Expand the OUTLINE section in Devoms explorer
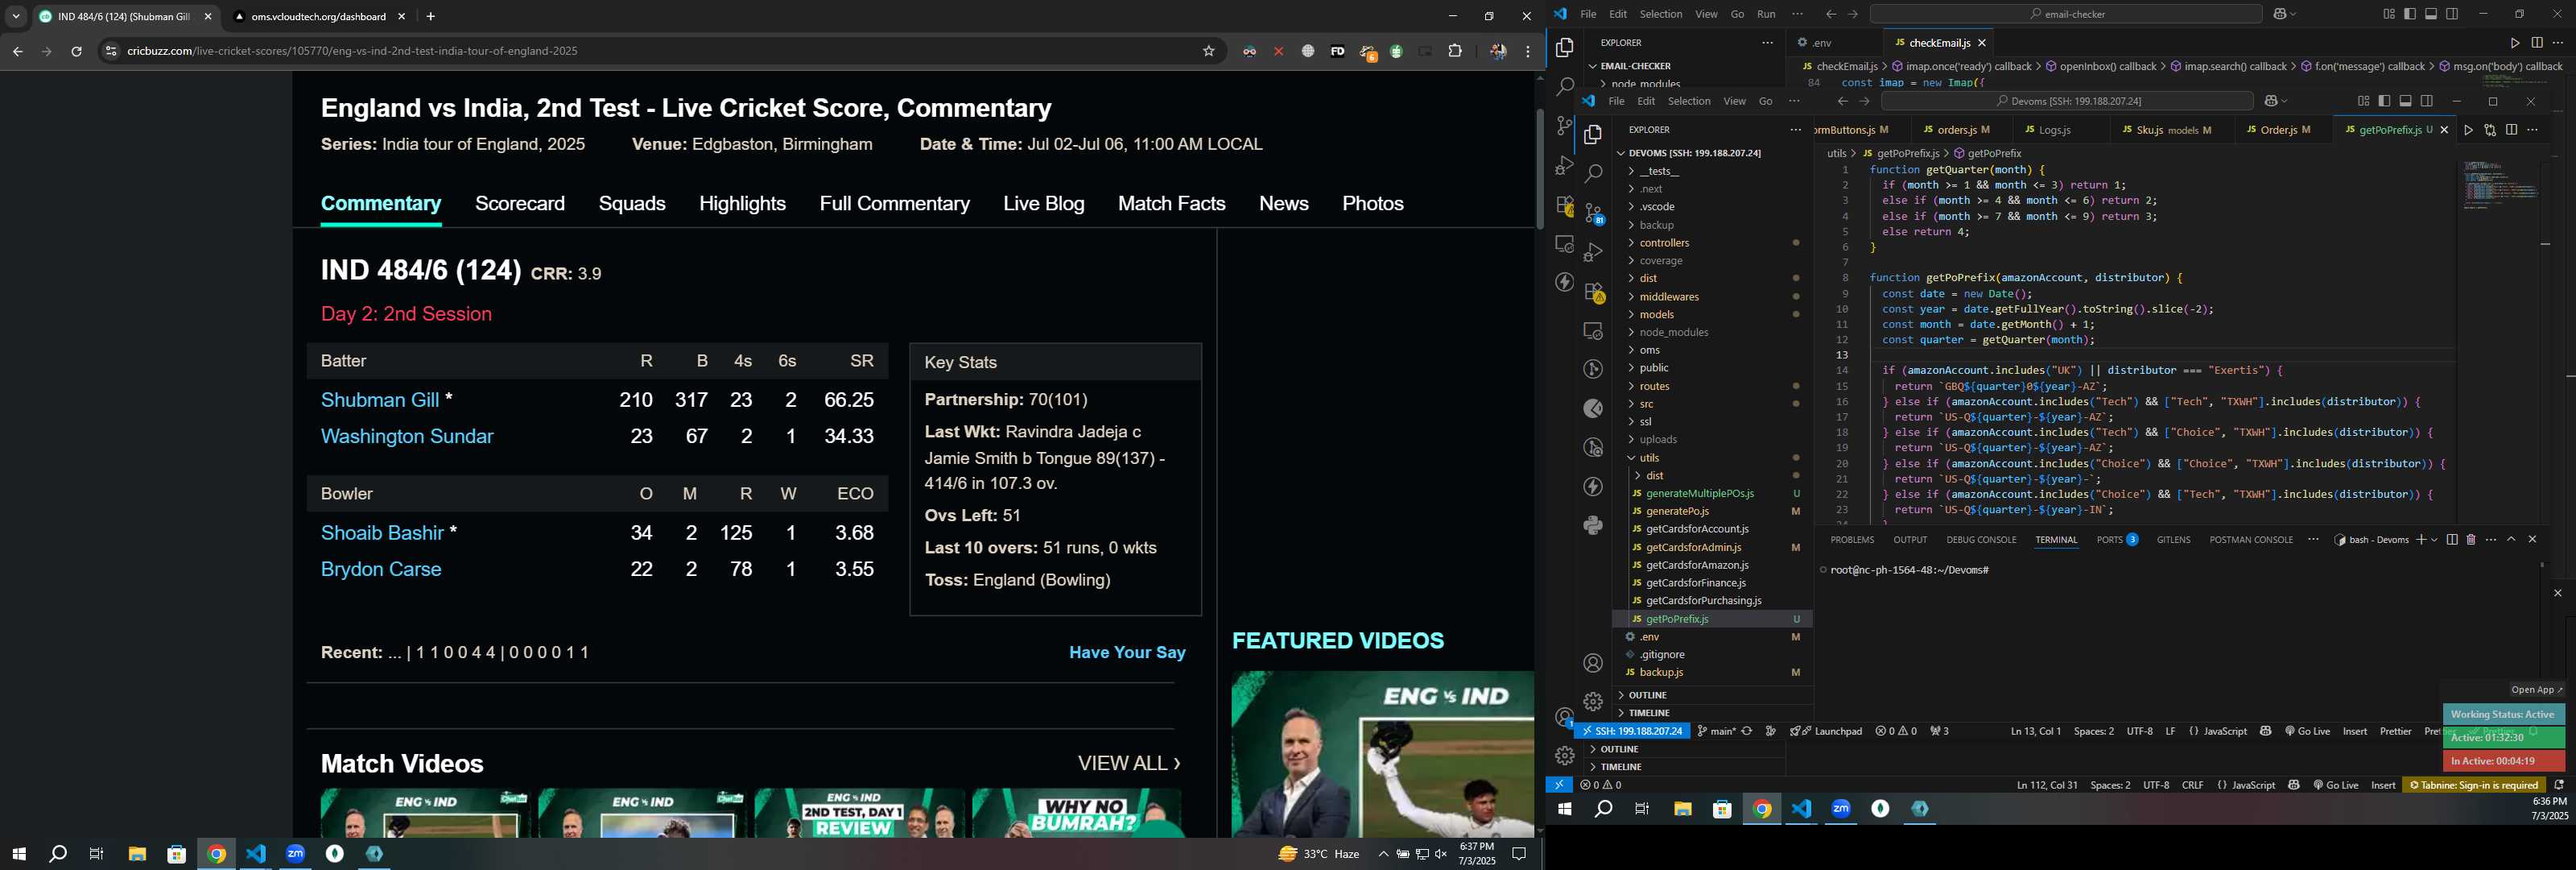This screenshot has height=870, width=2576. (1713, 695)
